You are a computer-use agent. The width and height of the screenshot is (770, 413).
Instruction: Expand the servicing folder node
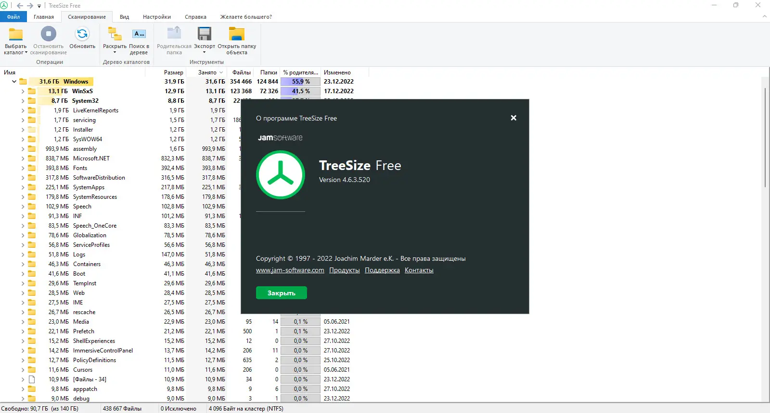(23, 120)
